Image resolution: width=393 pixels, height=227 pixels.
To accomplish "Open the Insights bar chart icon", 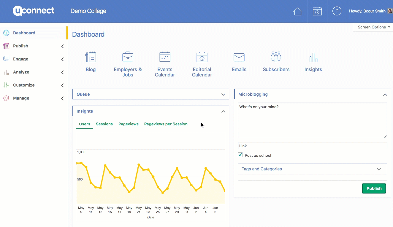I will click(x=313, y=57).
